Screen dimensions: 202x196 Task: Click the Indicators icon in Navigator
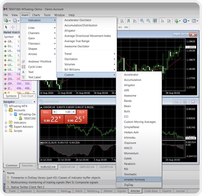[11, 122]
